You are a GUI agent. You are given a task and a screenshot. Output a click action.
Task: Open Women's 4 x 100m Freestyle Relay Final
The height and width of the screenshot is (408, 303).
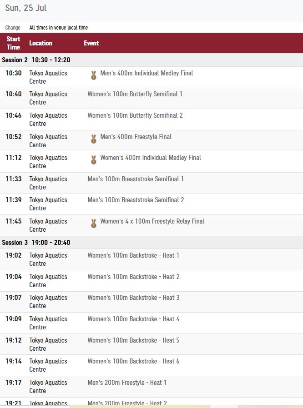(152, 221)
